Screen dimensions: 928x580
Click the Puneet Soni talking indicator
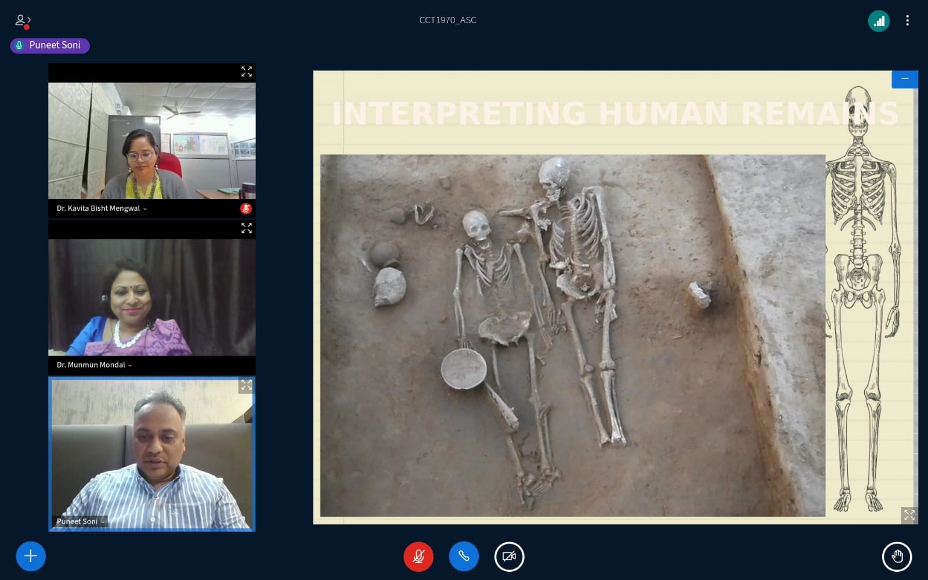pyautogui.click(x=50, y=45)
